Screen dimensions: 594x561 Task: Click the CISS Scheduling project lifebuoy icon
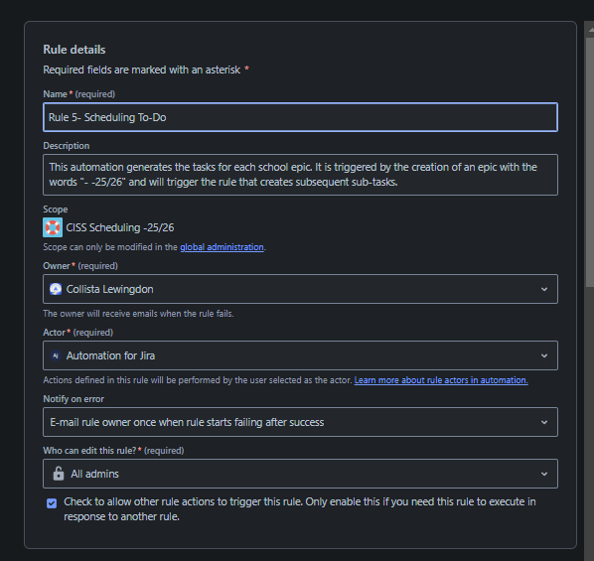[53, 227]
